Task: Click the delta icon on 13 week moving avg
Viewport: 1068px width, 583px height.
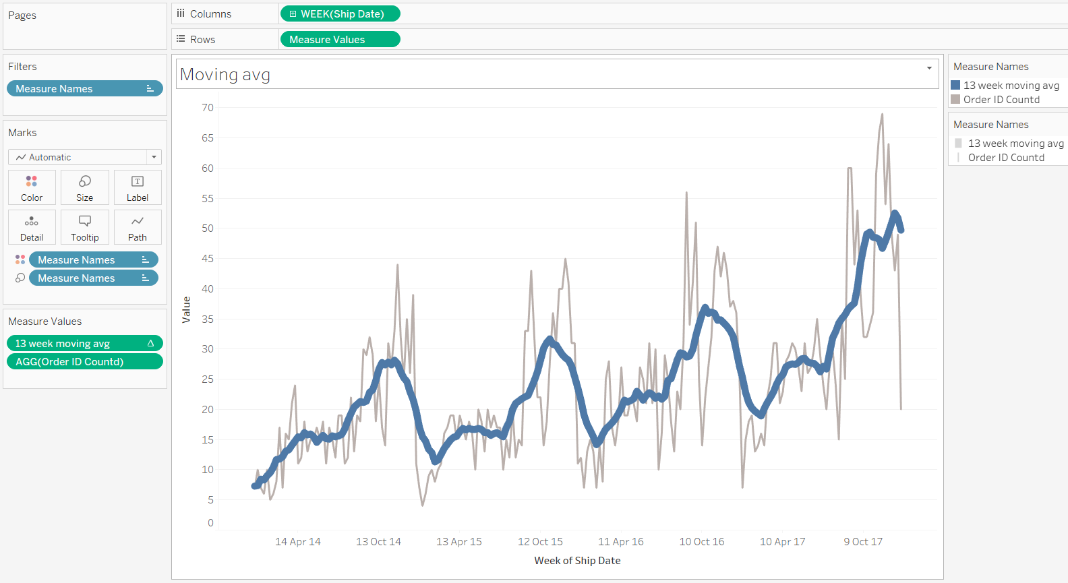Action: (150, 344)
